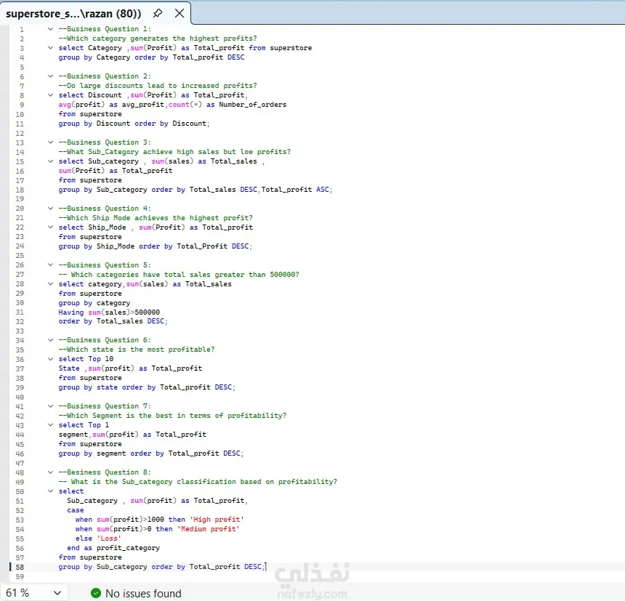Viewport: 625px width, 601px height.
Task: Click line number 1 in the gutter
Action: tap(22, 29)
